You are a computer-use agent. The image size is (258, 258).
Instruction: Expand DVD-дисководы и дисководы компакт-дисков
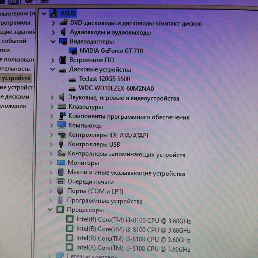[53, 23]
